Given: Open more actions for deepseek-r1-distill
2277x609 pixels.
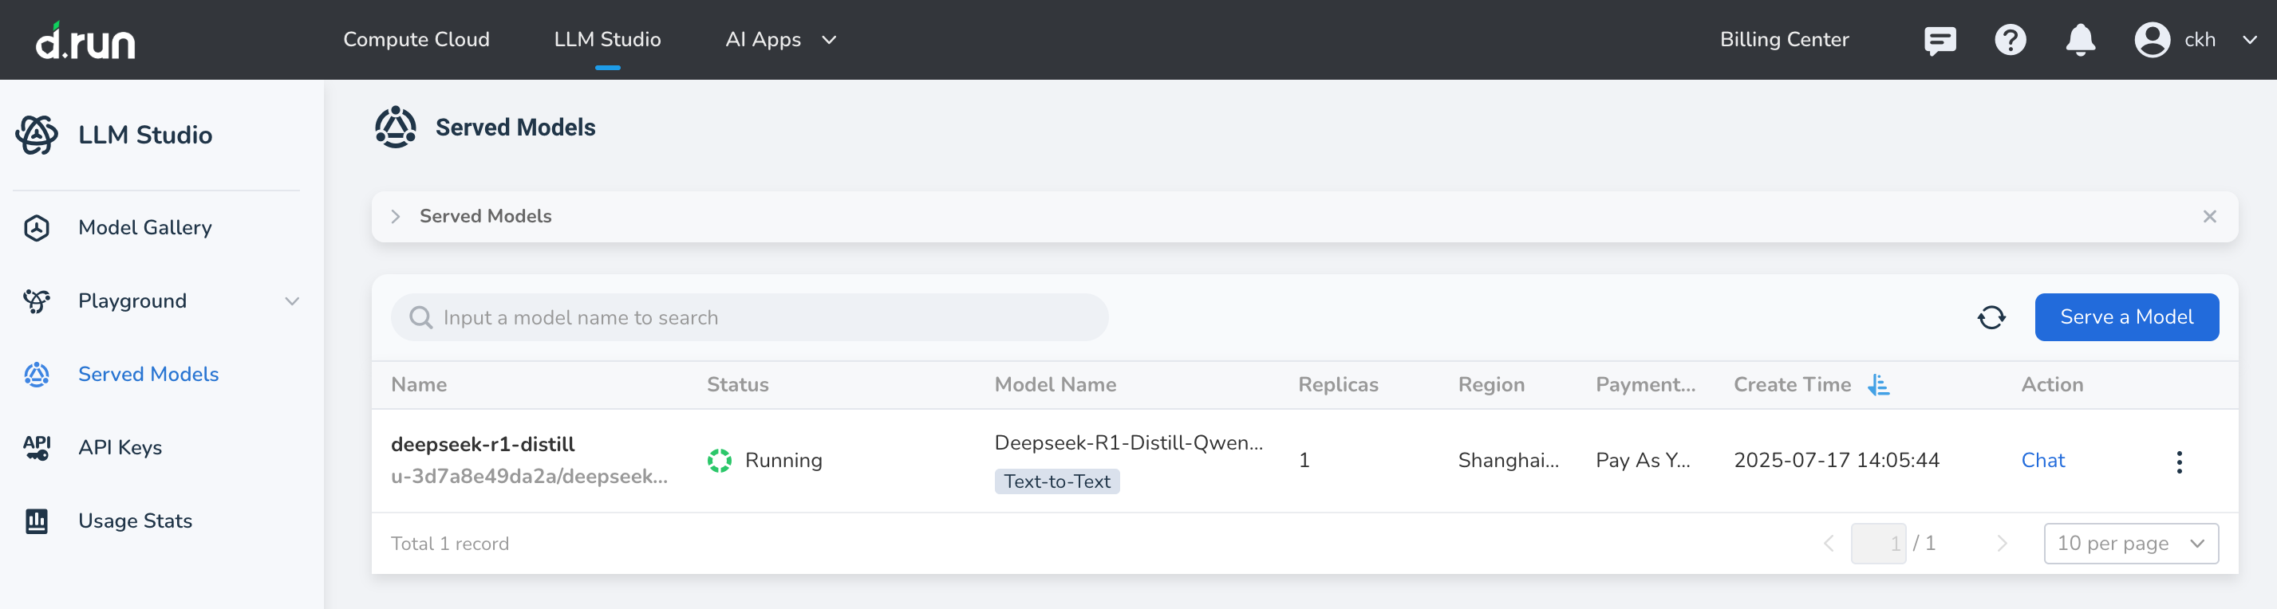Looking at the screenshot, I should 2179,462.
